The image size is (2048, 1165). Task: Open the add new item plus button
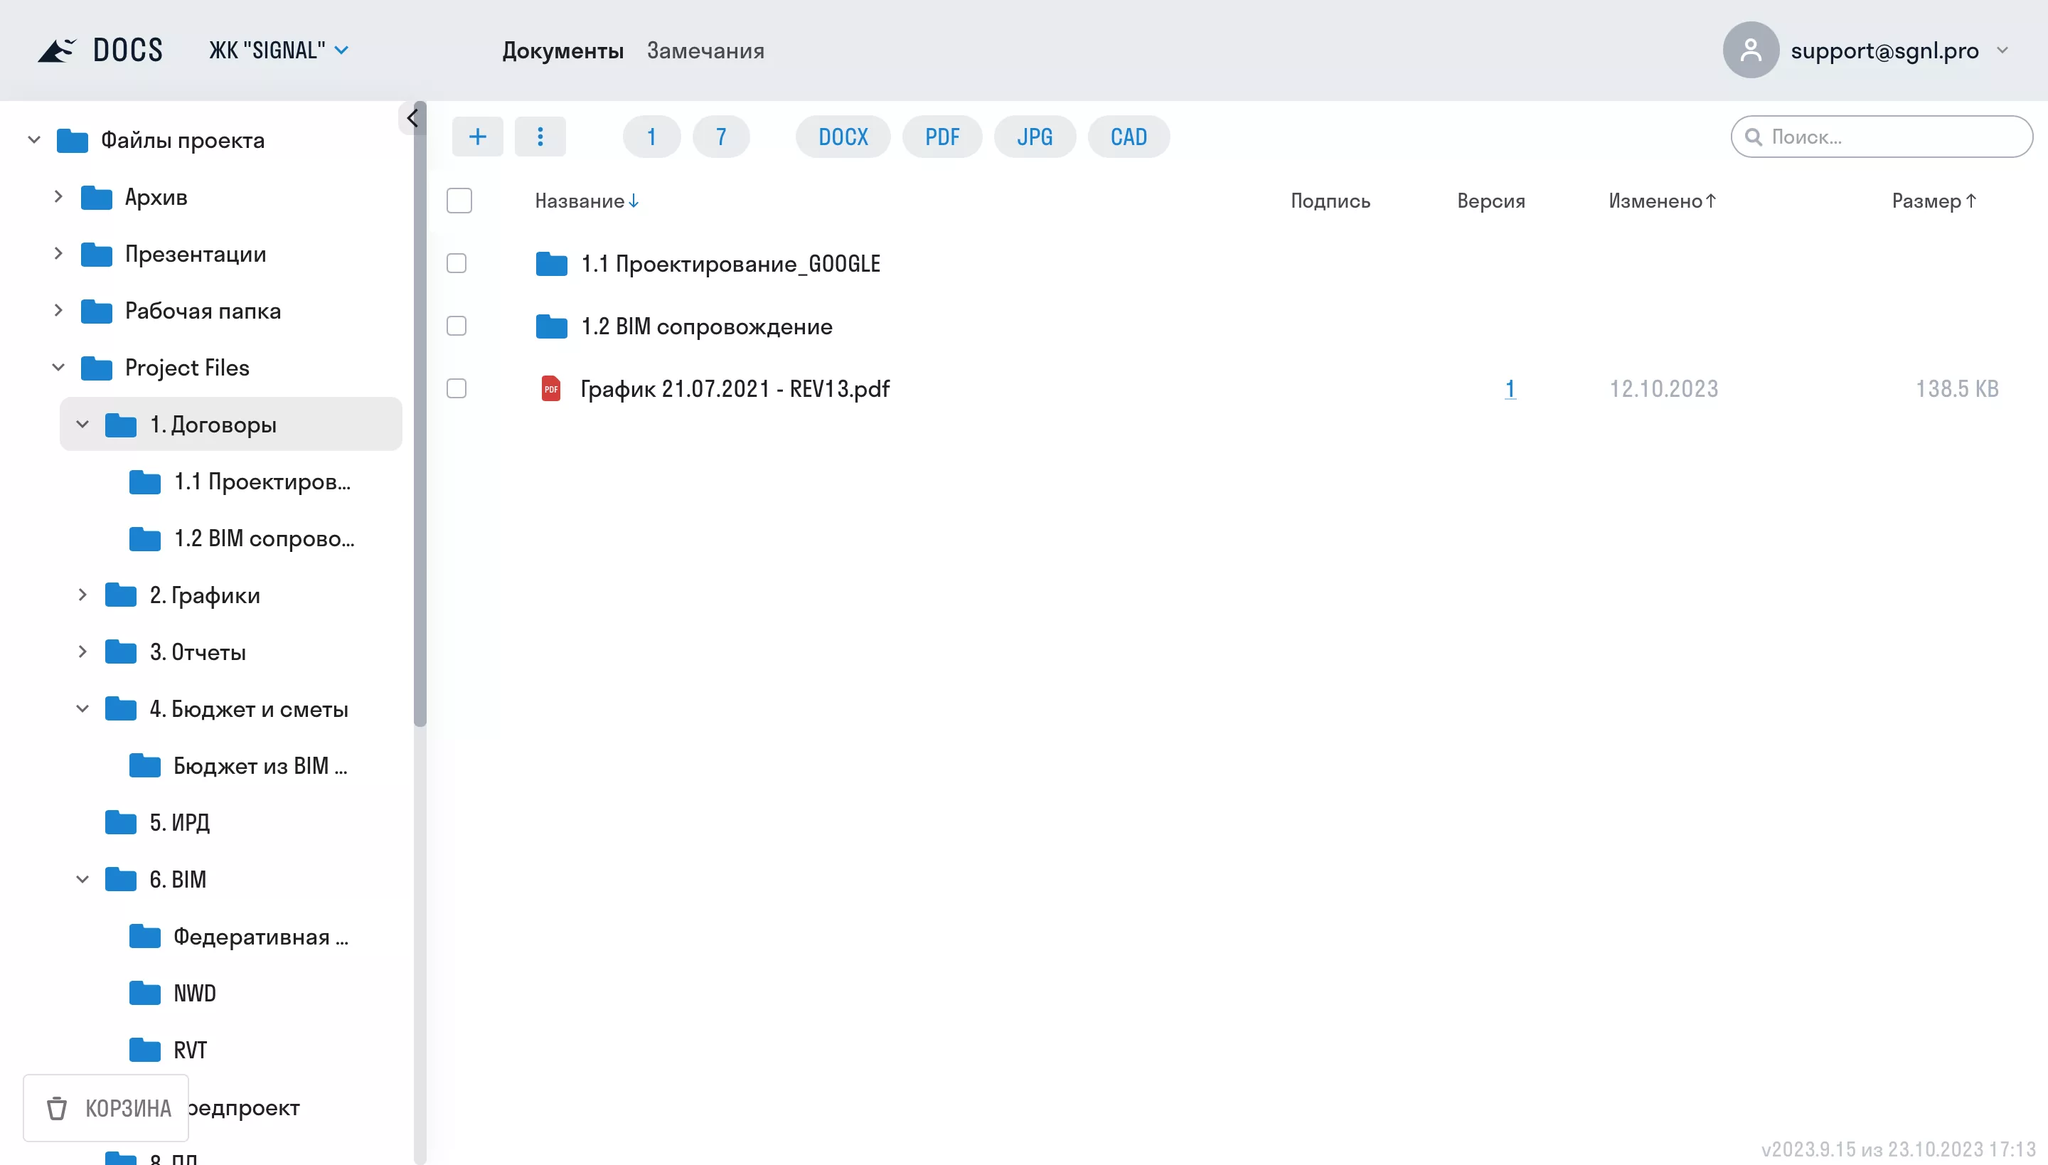click(x=478, y=136)
